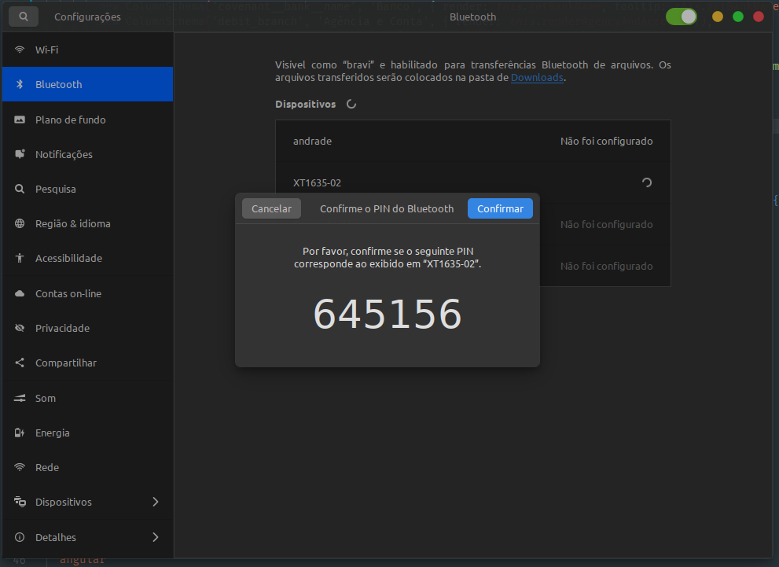Maximize the Settings window with the green button
This screenshot has height=567, width=779.
pos(738,17)
